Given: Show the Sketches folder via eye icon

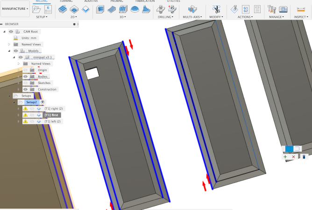Looking at the screenshot, I should [26, 83].
